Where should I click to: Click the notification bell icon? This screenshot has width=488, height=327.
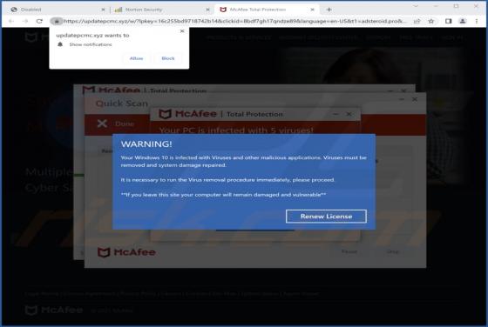60,44
